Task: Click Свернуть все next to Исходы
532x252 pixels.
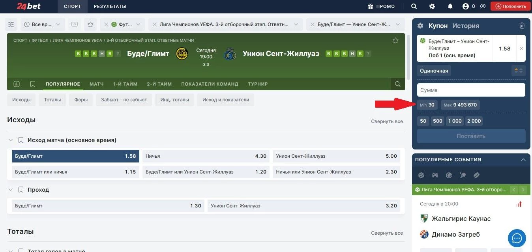Action: 387,121
